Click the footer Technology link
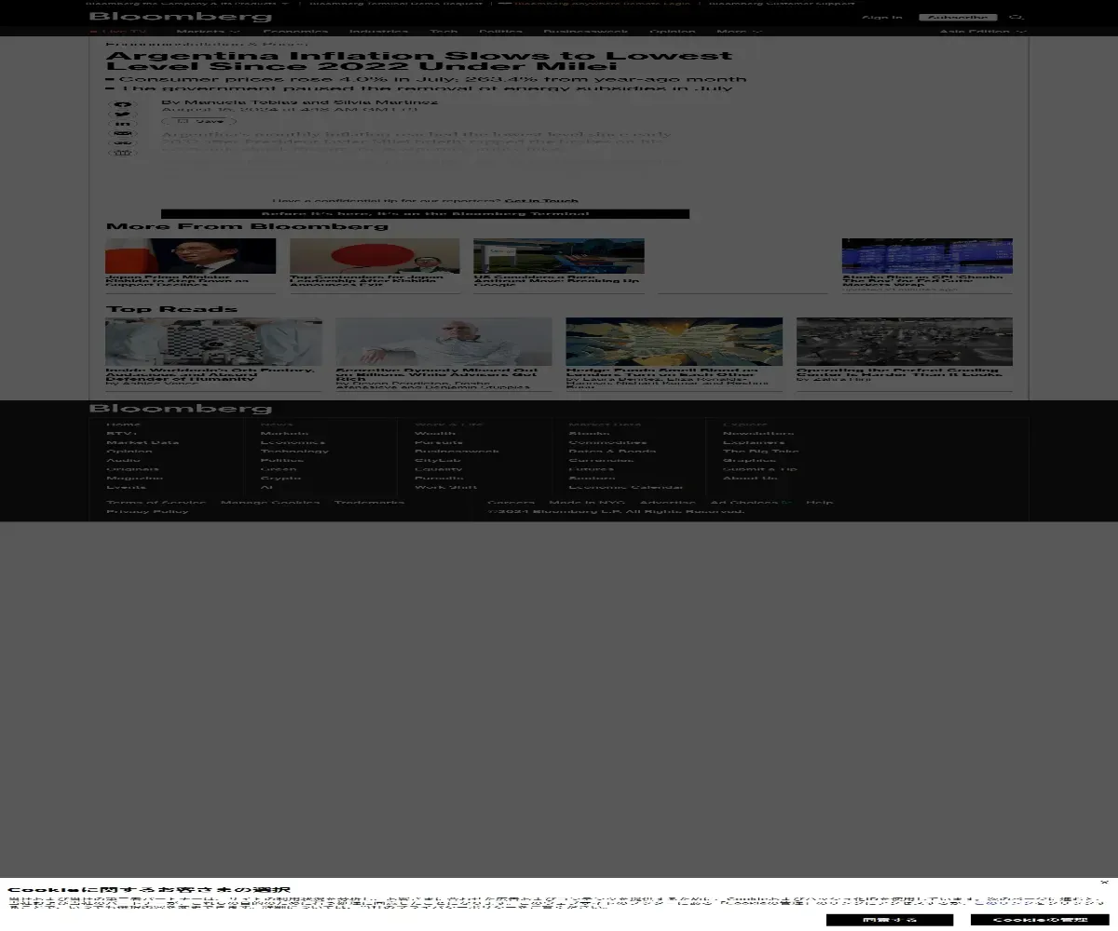Screen dimensions: 1118x931 tap(294, 452)
